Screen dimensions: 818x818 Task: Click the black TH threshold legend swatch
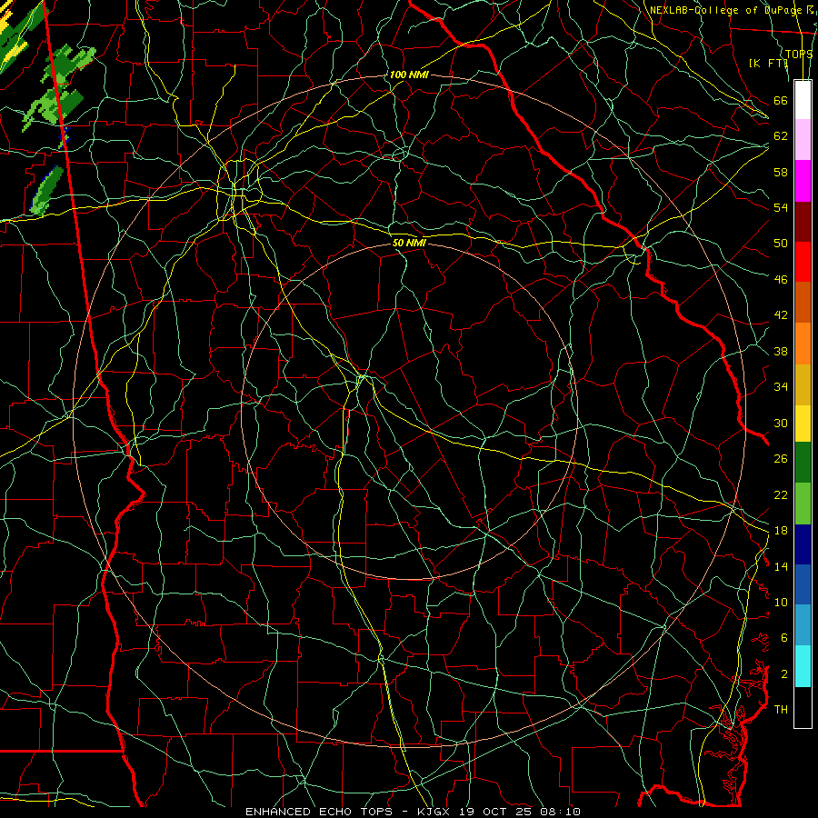click(x=803, y=707)
